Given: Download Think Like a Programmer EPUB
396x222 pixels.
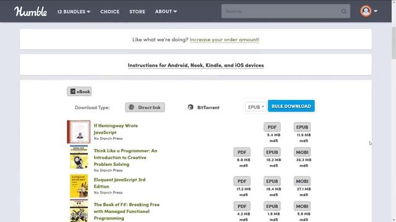Looking at the screenshot, I should (x=272, y=152).
